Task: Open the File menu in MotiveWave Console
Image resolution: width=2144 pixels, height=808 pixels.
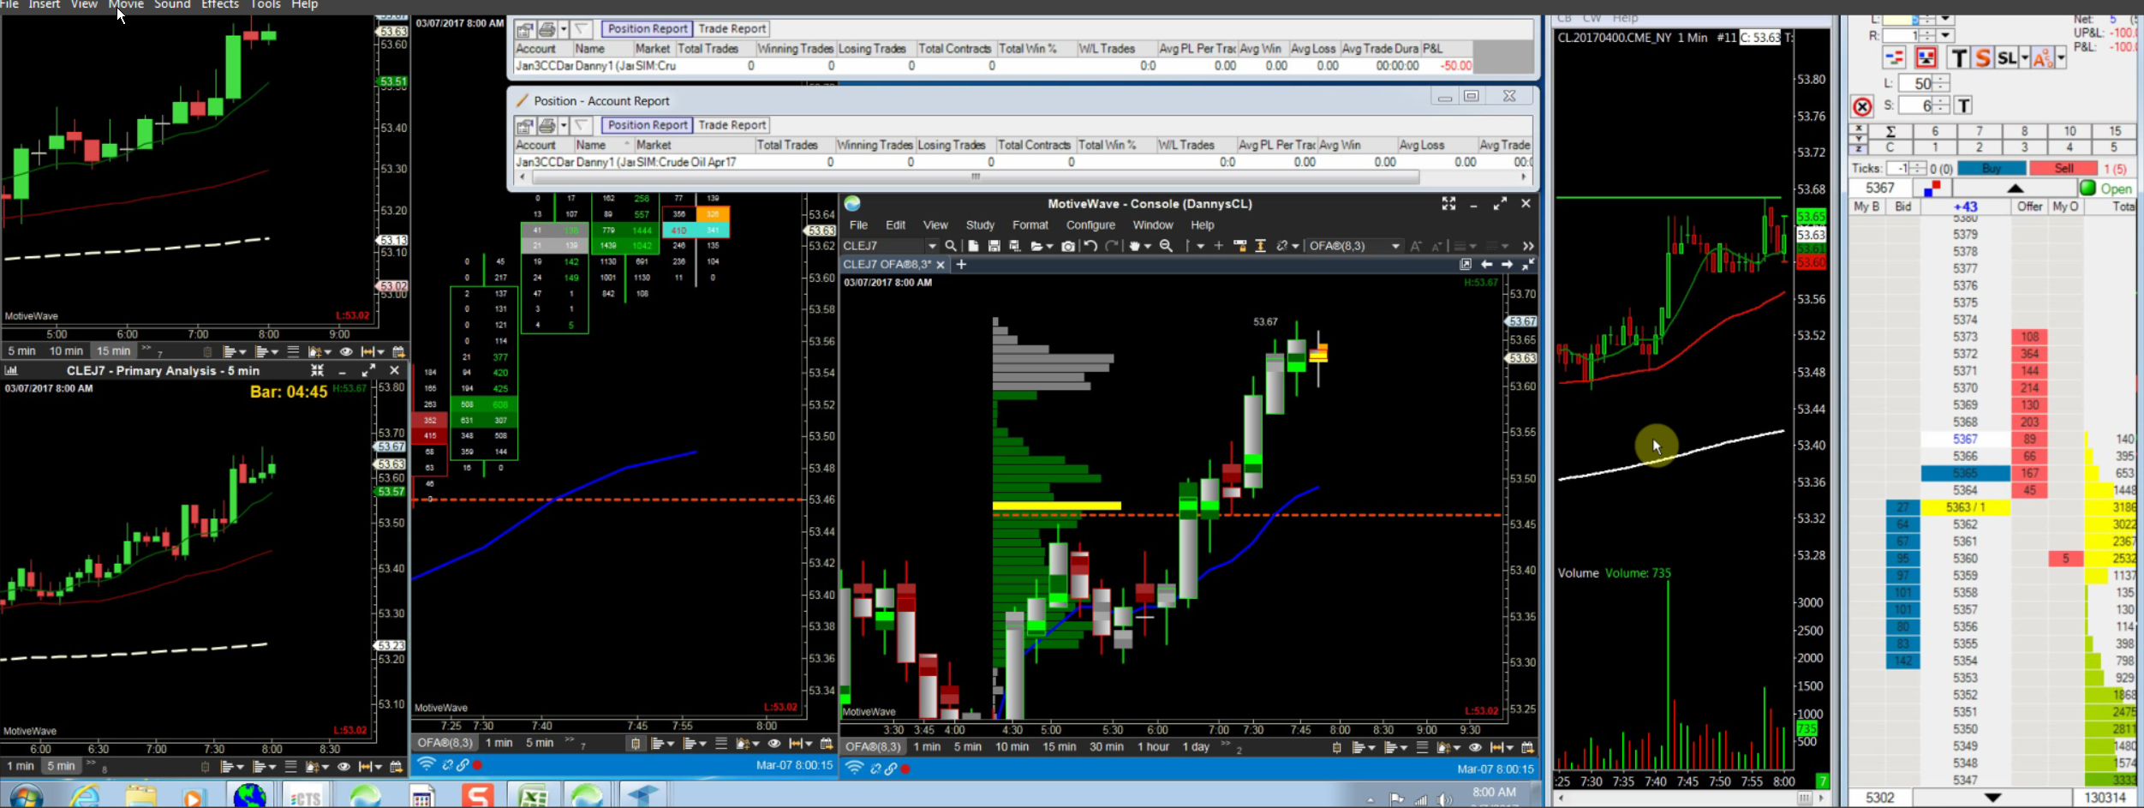Action: click(858, 225)
